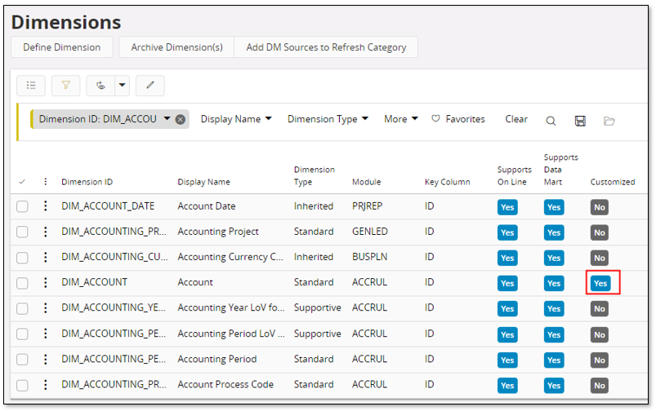Open row menu for Accounting Year LoV row
Image resolution: width=656 pixels, height=411 pixels.
click(45, 307)
